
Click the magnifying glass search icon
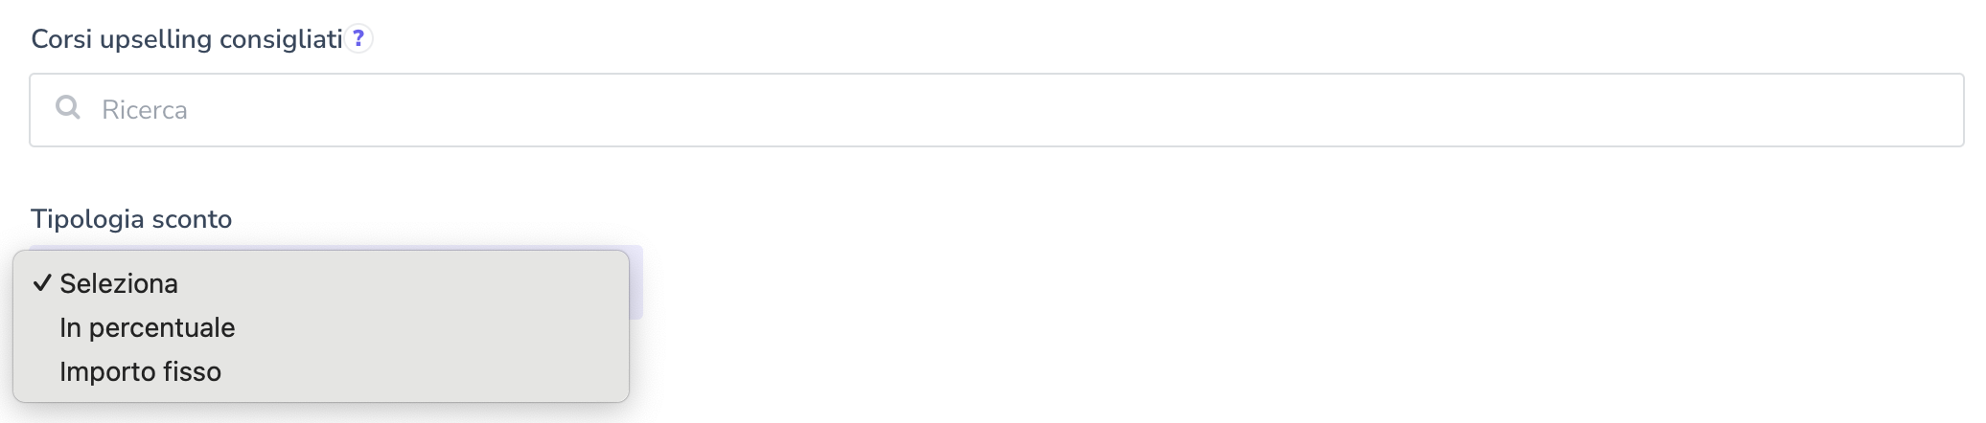click(67, 107)
